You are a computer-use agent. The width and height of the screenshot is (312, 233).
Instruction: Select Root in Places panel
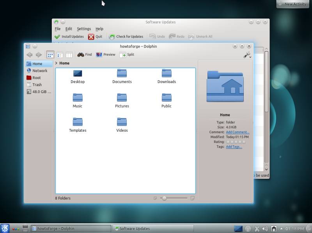pos(39,78)
